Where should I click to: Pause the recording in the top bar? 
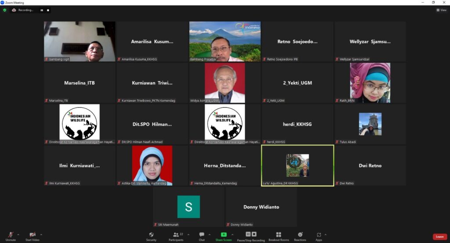[42, 10]
